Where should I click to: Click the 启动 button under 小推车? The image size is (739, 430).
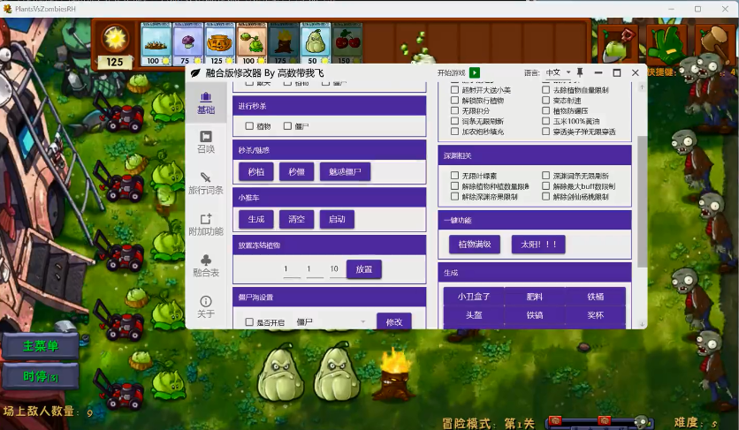[x=337, y=219]
